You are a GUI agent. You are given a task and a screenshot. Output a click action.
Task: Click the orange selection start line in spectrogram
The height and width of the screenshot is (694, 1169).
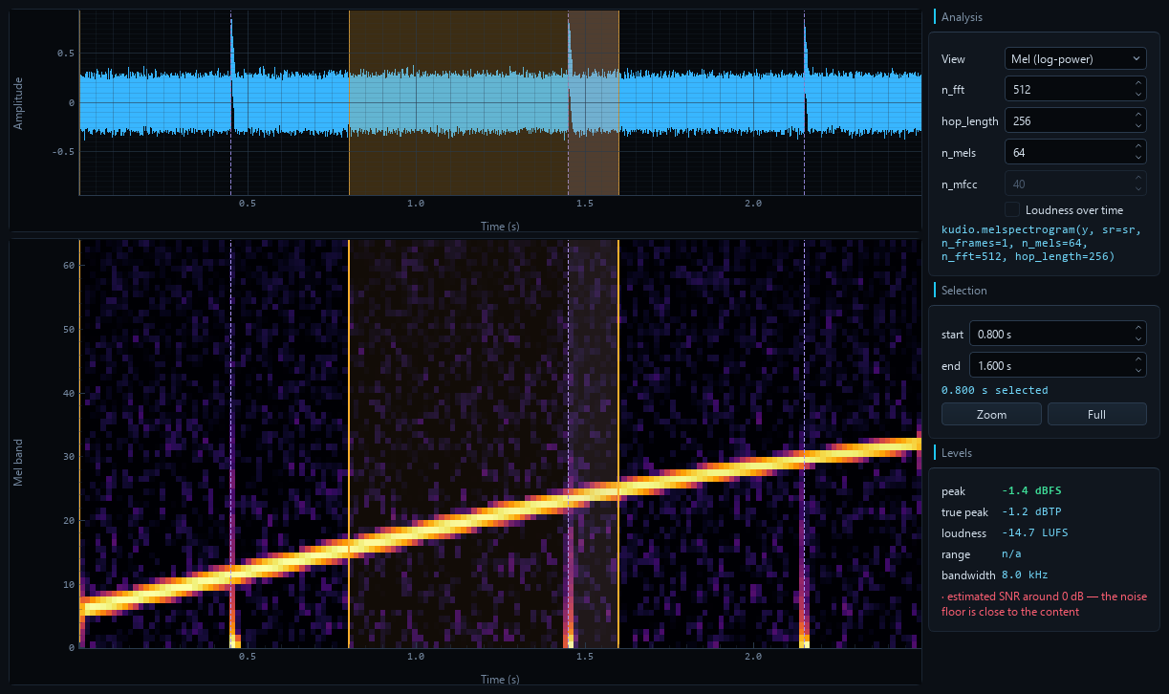click(x=349, y=444)
